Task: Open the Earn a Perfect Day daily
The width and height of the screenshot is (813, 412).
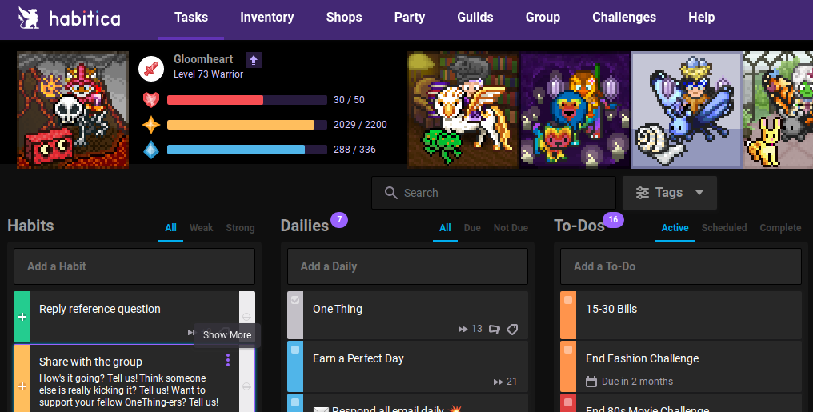Action: (415, 366)
